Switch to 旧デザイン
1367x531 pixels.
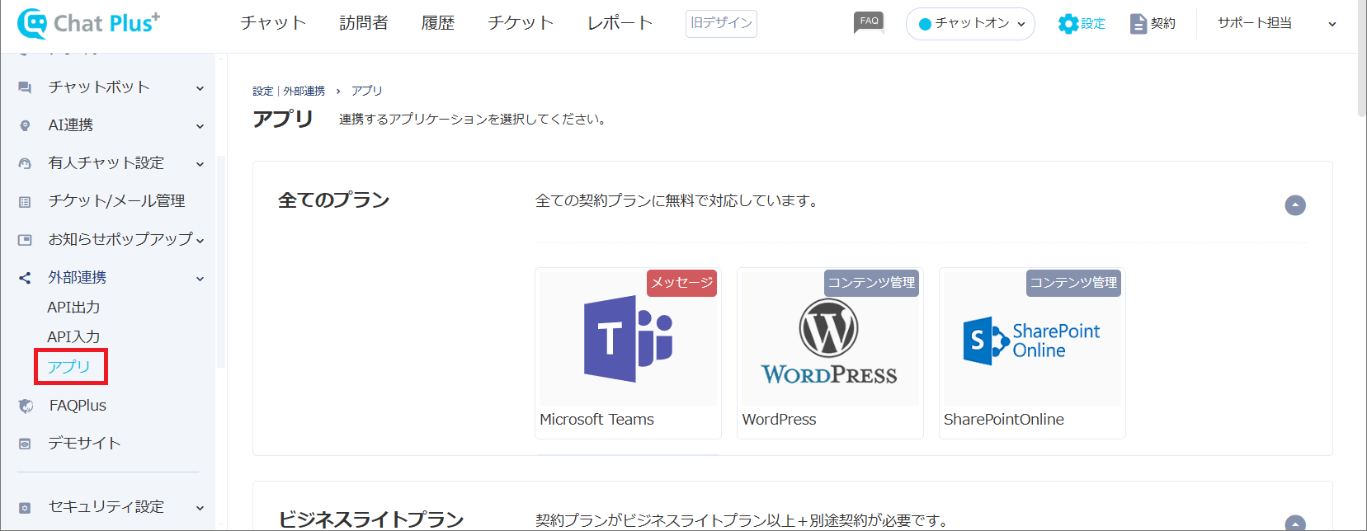pyautogui.click(x=721, y=23)
